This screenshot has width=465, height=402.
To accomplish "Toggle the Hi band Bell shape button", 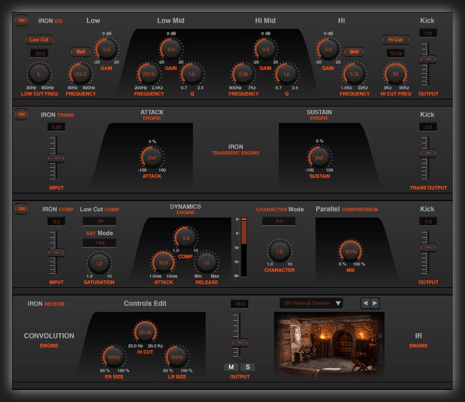I will (x=354, y=52).
